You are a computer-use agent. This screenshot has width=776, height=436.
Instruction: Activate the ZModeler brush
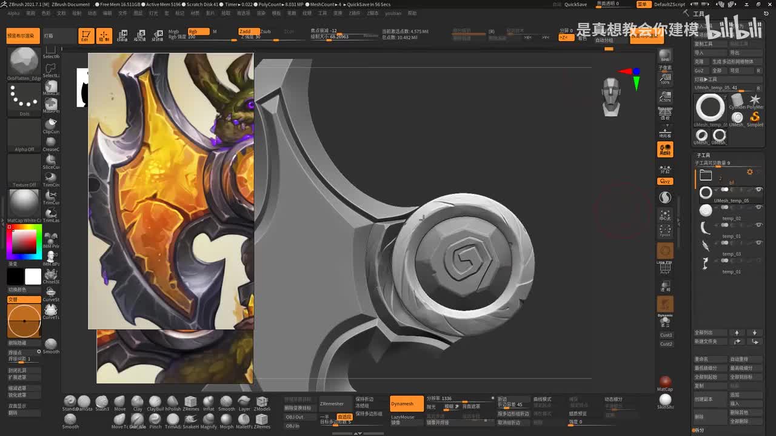pyautogui.click(x=262, y=402)
